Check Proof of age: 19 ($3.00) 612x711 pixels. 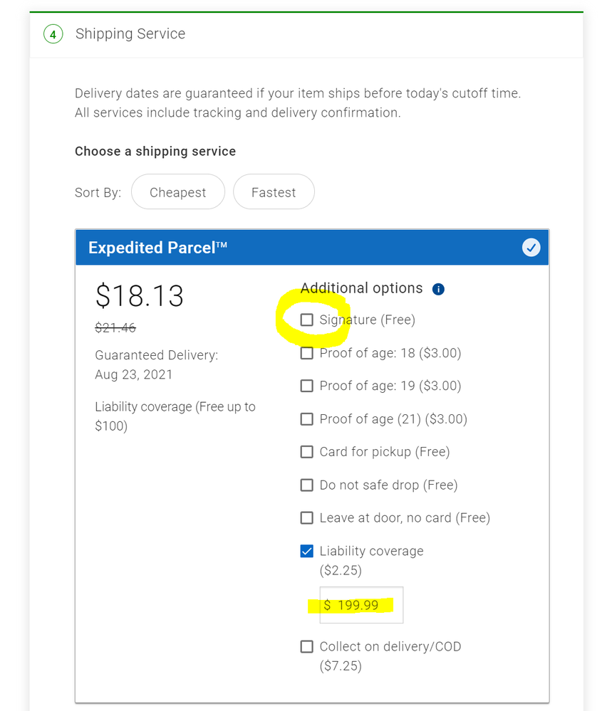coord(306,385)
